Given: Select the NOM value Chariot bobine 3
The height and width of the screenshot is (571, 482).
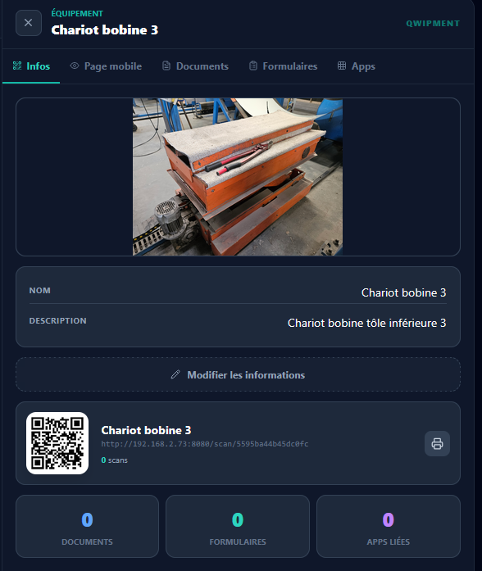Looking at the screenshot, I should coord(403,292).
